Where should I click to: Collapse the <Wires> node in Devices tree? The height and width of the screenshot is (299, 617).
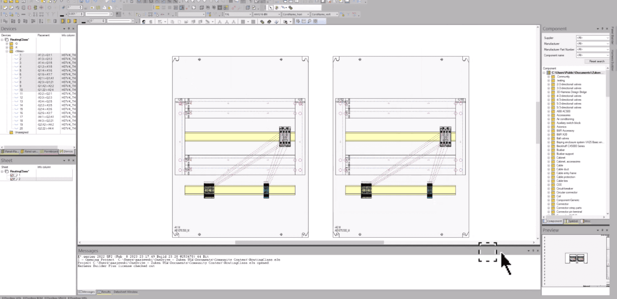tap(7, 51)
